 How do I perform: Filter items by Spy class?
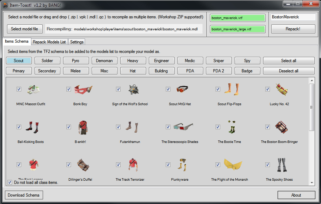[247, 61]
